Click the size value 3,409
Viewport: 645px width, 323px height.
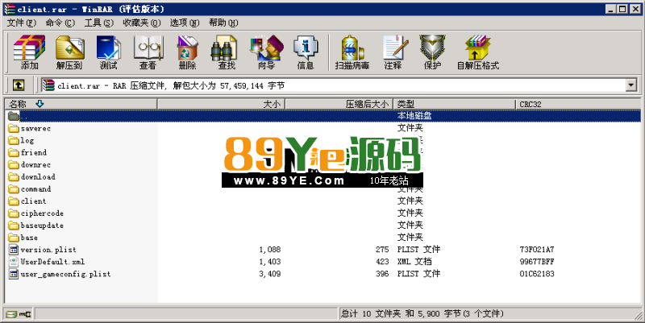point(270,274)
